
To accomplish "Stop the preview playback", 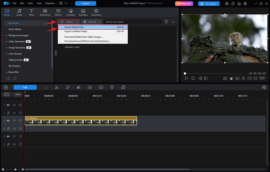I will coord(193,79).
